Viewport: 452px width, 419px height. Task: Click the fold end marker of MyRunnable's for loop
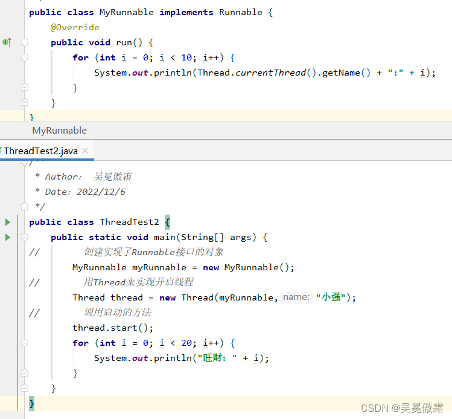coord(25,87)
